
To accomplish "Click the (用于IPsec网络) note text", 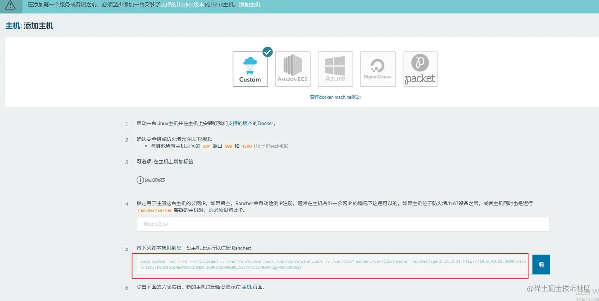I will click(x=271, y=146).
